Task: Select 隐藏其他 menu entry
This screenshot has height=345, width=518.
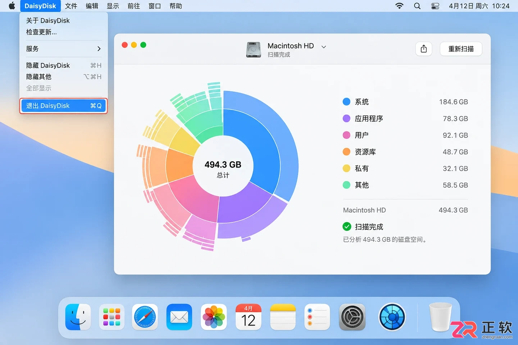Action: coord(64,77)
